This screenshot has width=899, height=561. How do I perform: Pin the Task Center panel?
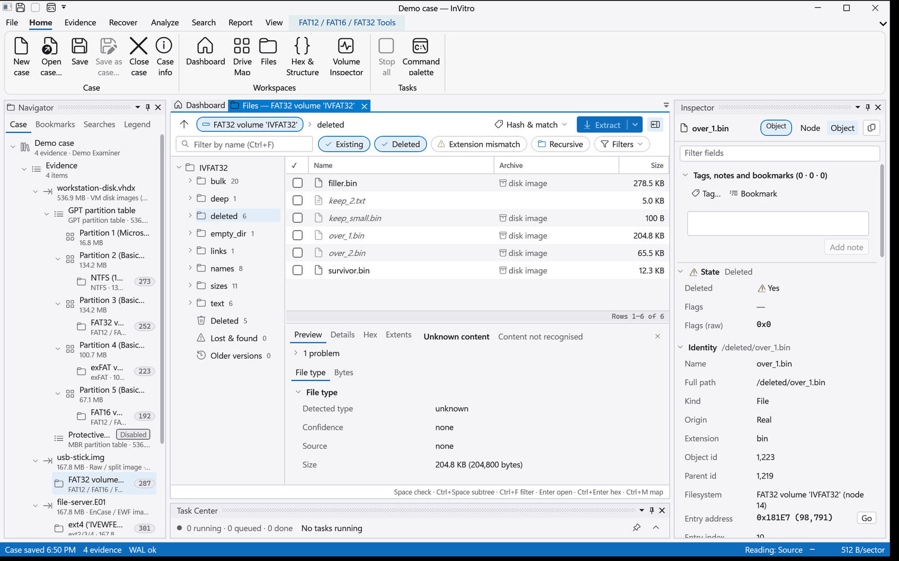(652, 511)
